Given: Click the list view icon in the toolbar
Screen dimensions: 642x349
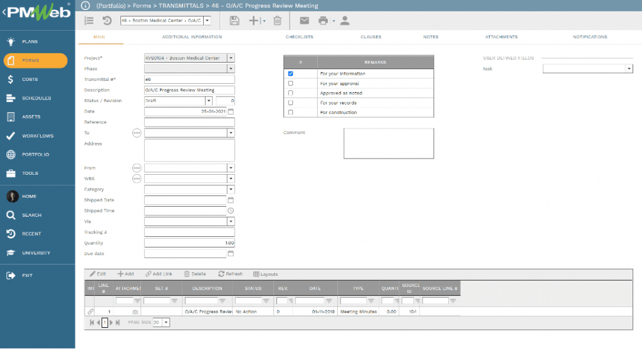Looking at the screenshot, I should (x=89, y=21).
